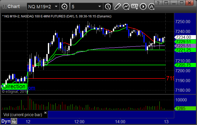Click the GET tools icon
This screenshot has height=125, width=197.
(135, 6)
